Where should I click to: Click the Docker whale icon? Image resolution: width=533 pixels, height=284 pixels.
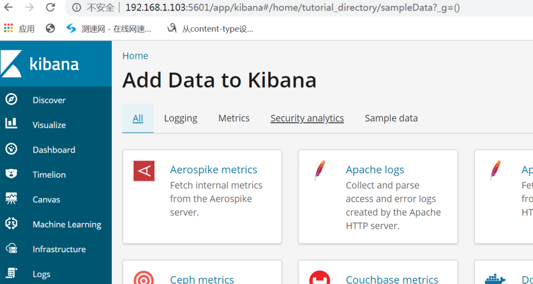[x=495, y=279]
